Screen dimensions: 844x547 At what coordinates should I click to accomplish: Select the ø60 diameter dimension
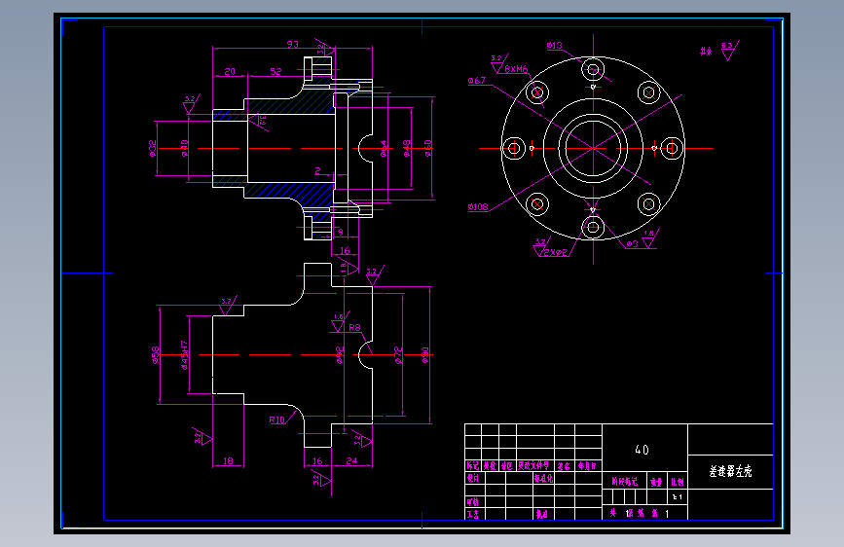428,148
